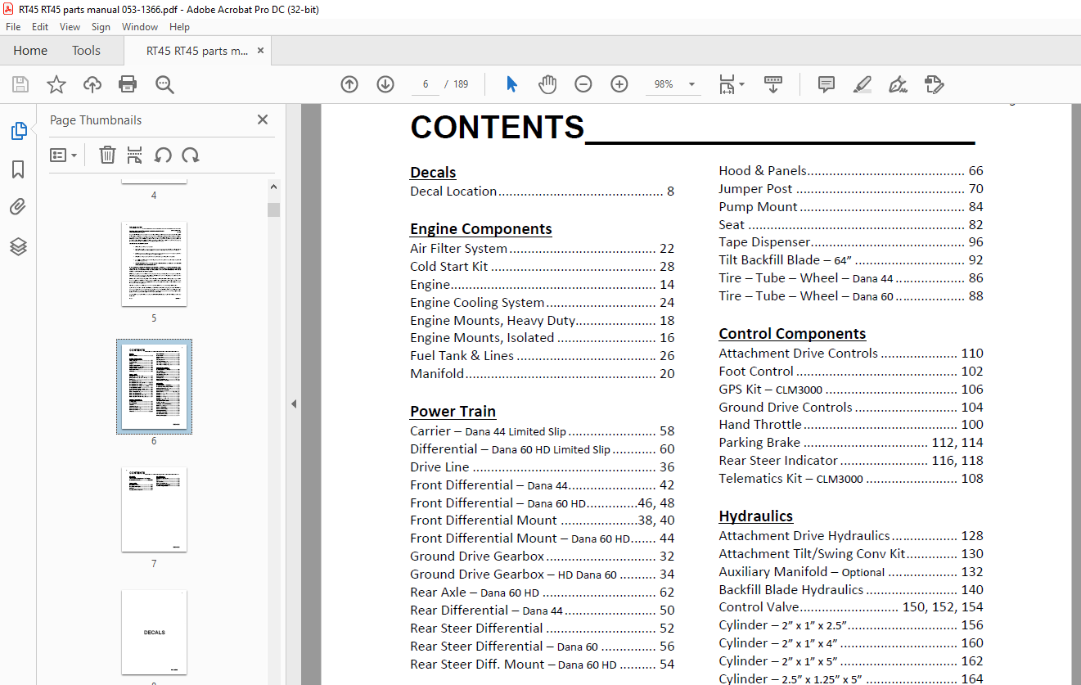Click the Decal Location contents entry

point(542,192)
